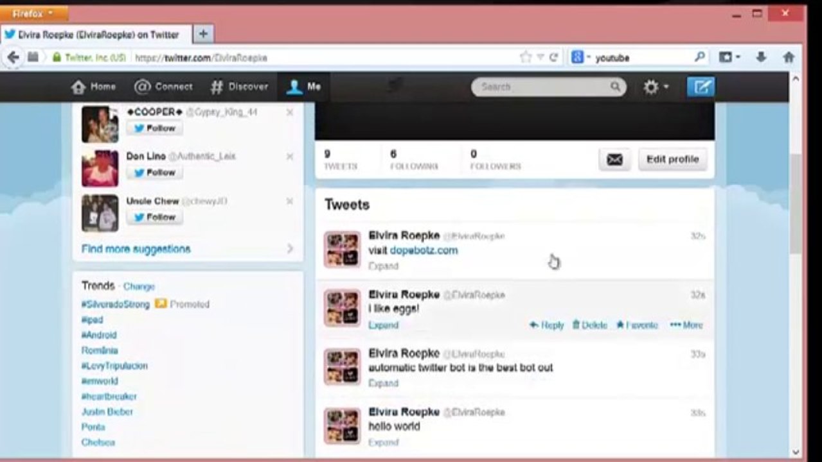Select the Elvira Roepke browser tab
The width and height of the screenshot is (822, 462).
coord(96,35)
